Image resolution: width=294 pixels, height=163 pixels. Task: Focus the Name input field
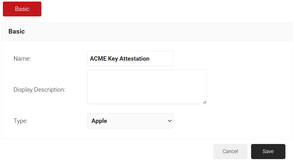(130, 59)
